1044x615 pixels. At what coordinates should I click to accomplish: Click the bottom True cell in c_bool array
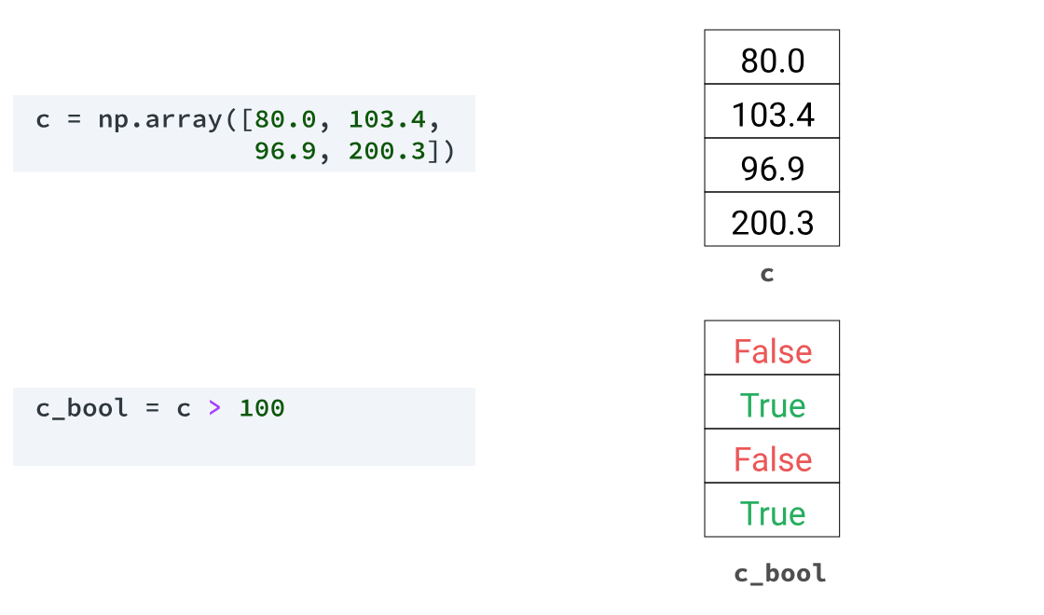click(772, 513)
